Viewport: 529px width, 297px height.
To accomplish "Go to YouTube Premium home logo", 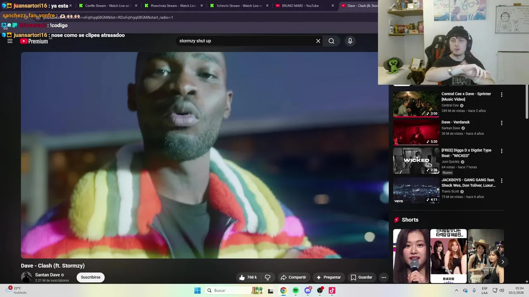I will 34,41.
